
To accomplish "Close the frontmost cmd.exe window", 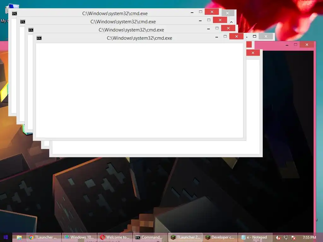I will click(x=237, y=37).
